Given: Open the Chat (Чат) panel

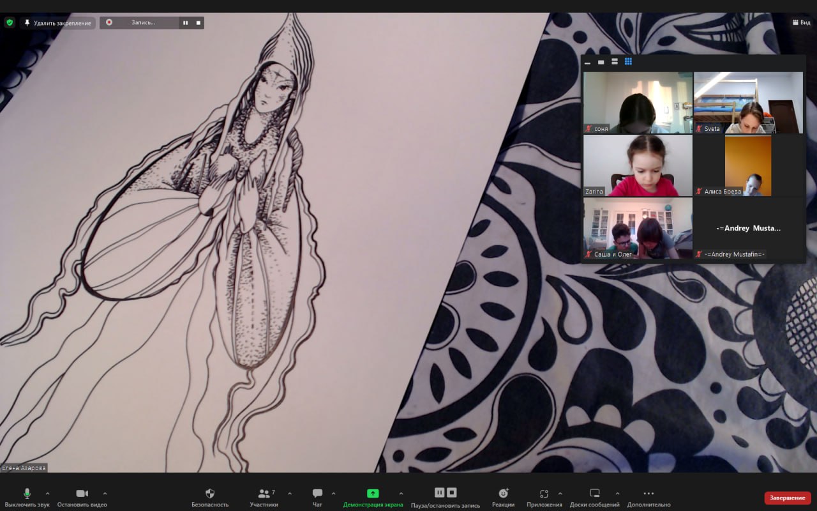Looking at the screenshot, I should point(317,494).
